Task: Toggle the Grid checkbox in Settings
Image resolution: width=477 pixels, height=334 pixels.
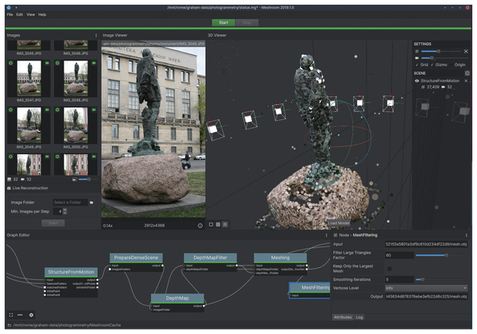Action: point(418,64)
